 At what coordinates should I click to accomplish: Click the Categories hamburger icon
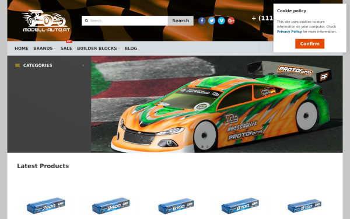pyautogui.click(x=17, y=65)
